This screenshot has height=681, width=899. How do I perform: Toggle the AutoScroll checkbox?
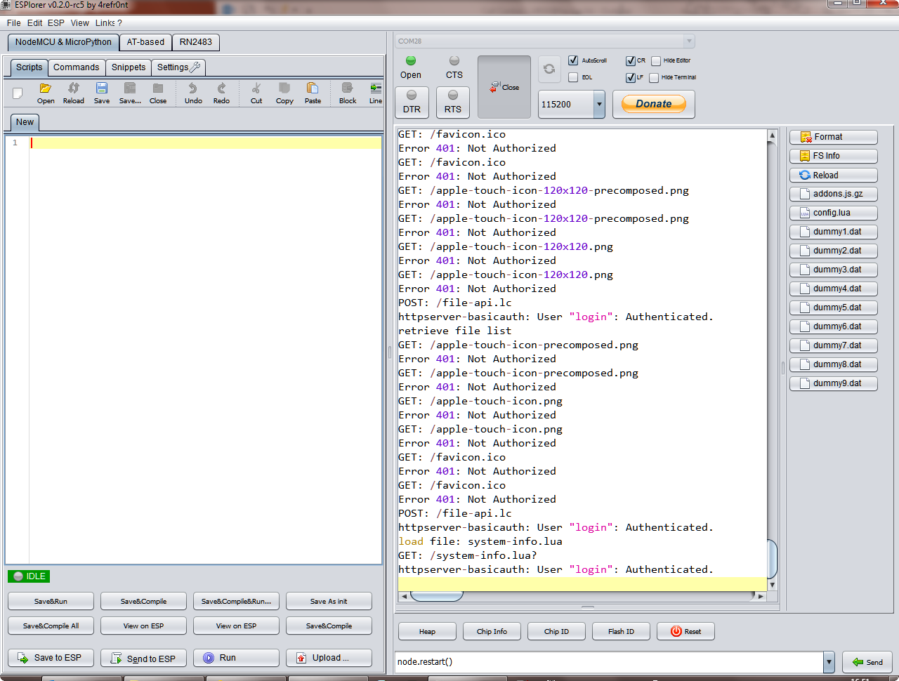click(x=573, y=60)
